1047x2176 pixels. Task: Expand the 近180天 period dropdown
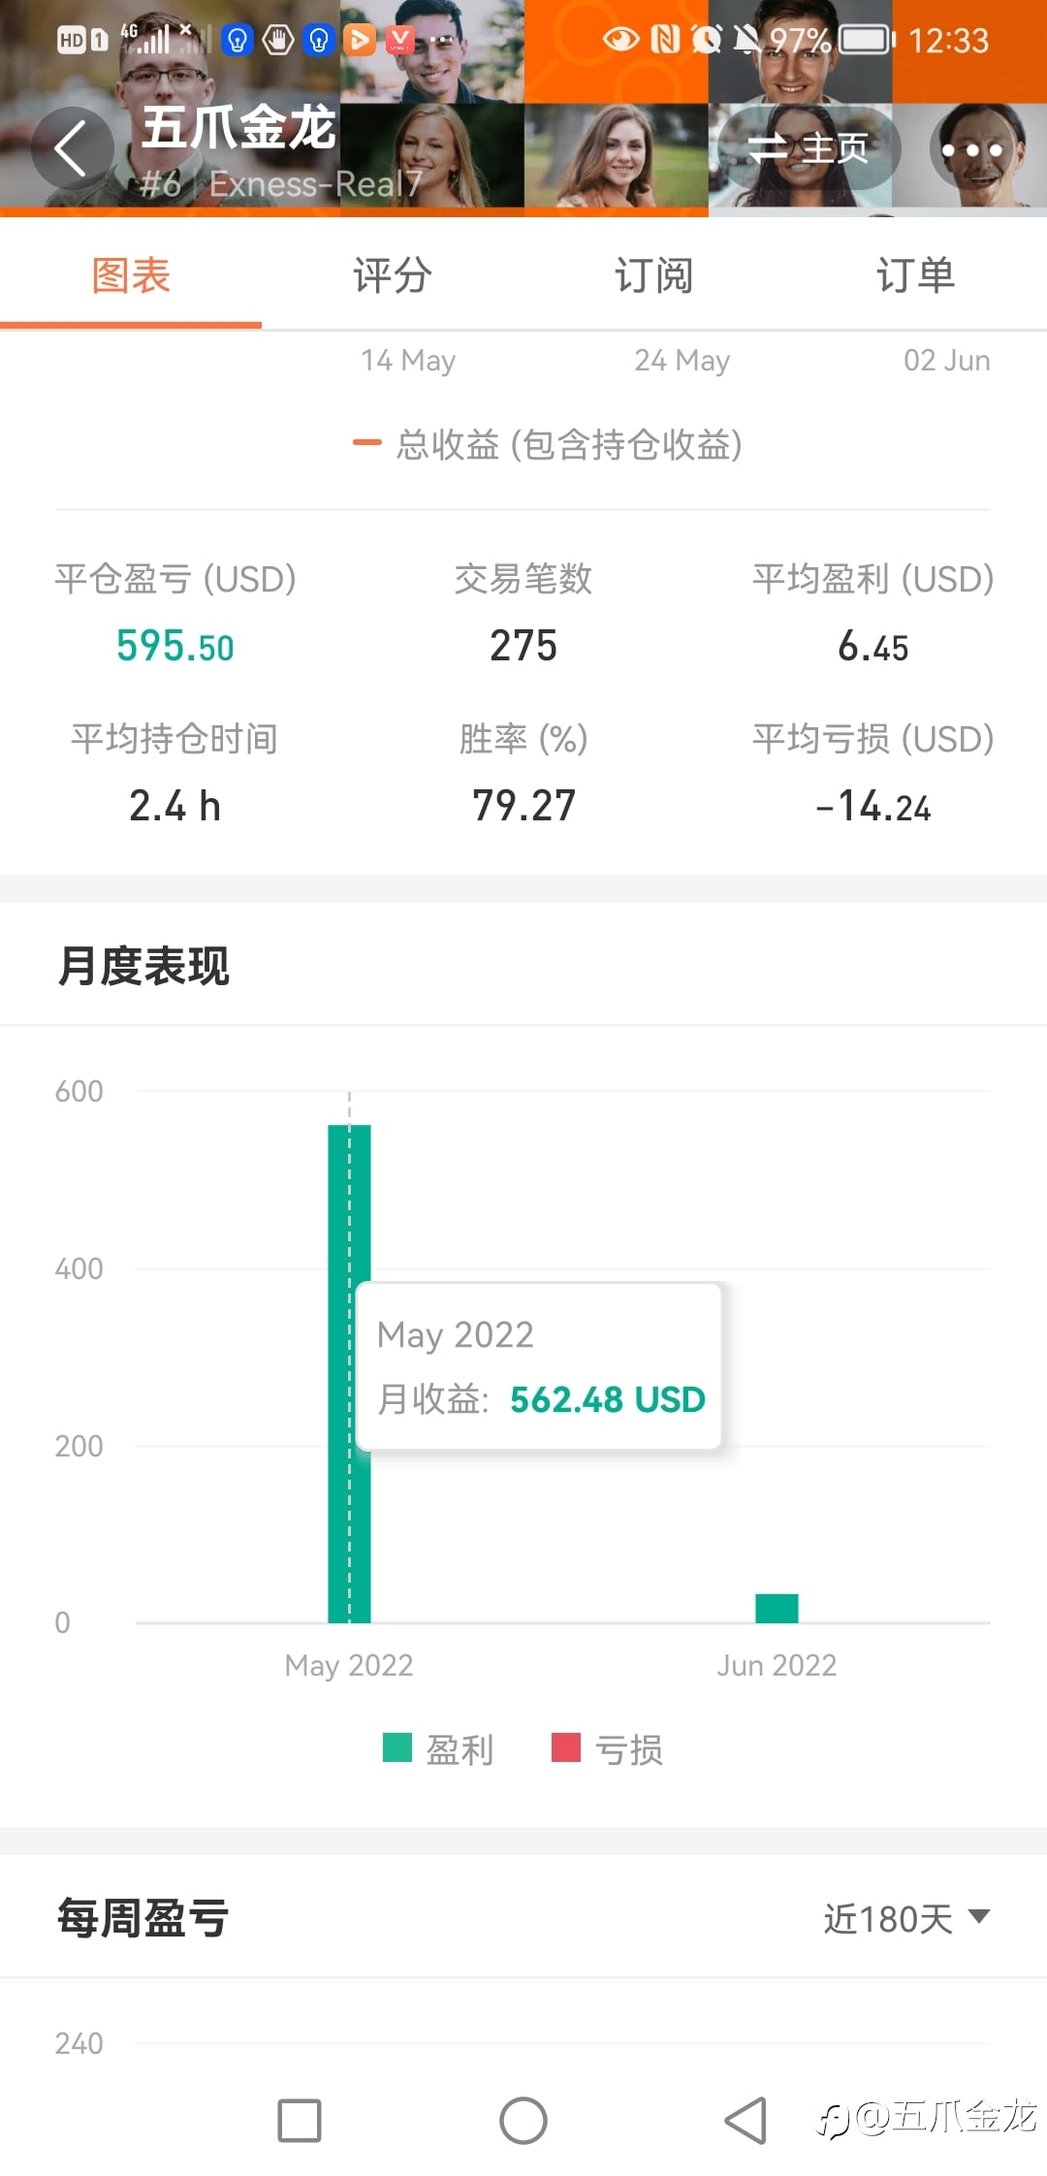click(905, 1918)
